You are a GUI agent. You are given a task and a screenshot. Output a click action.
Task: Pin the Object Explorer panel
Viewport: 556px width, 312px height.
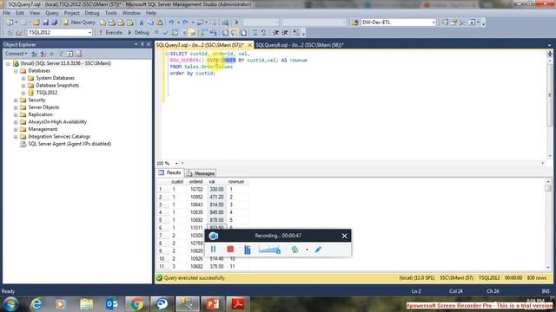tap(142, 44)
